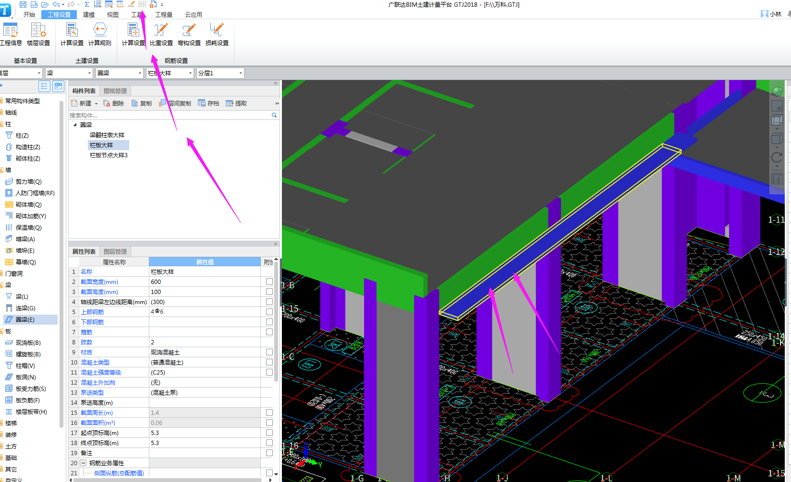Expand the component toolbar overflow chevron
The image size is (791, 482).
pyautogui.click(x=277, y=104)
